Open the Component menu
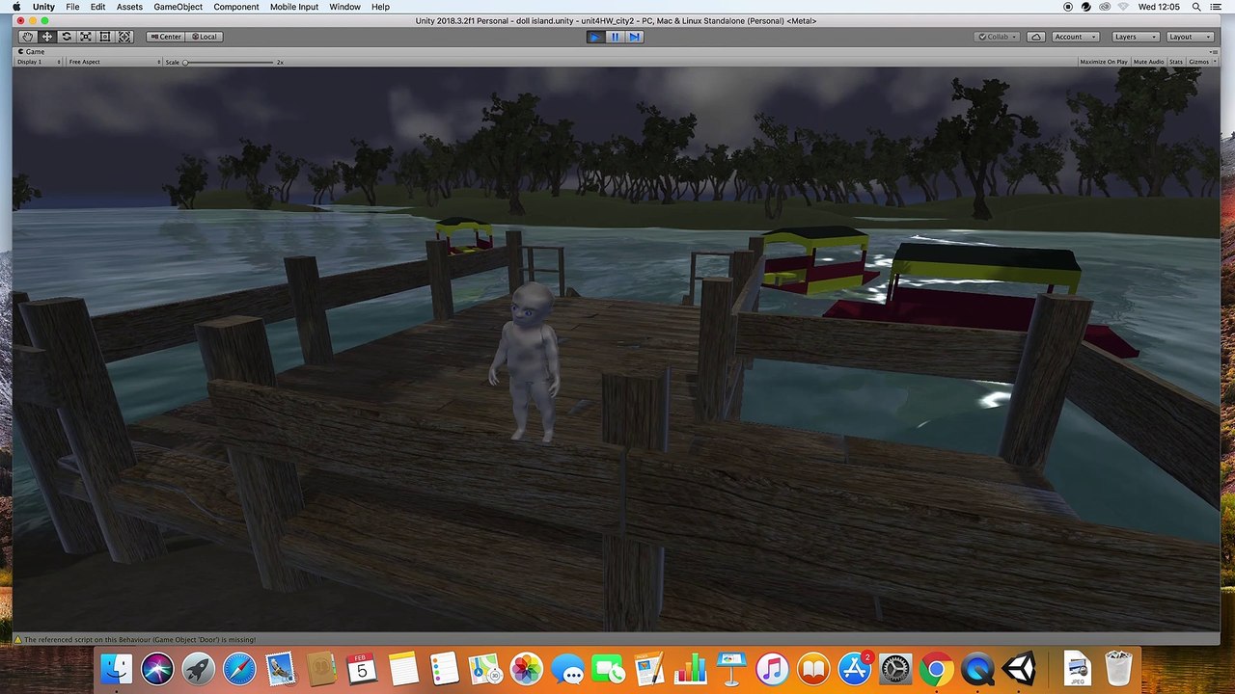The width and height of the screenshot is (1235, 694). coord(236,7)
